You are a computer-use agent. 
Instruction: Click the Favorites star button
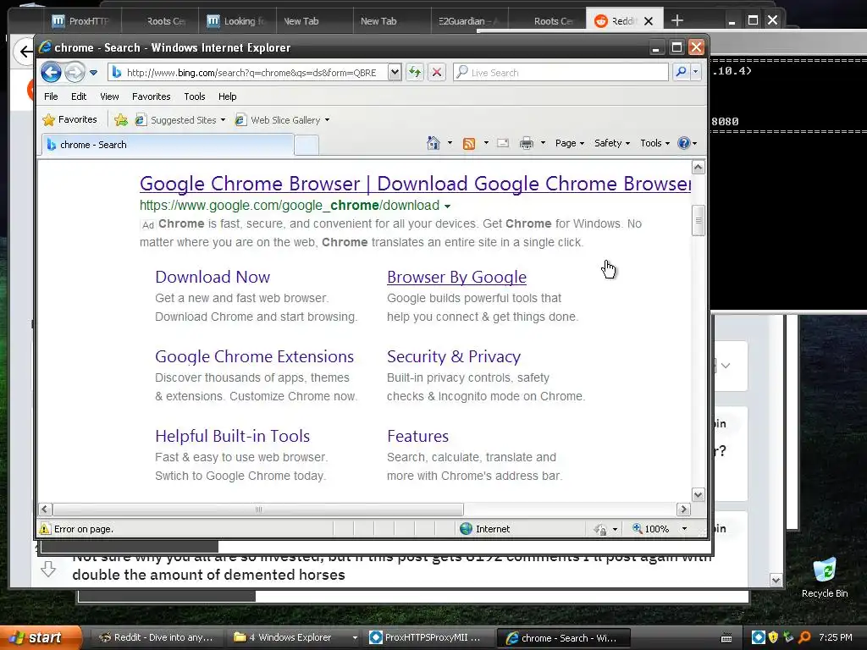pyautogui.click(x=69, y=119)
